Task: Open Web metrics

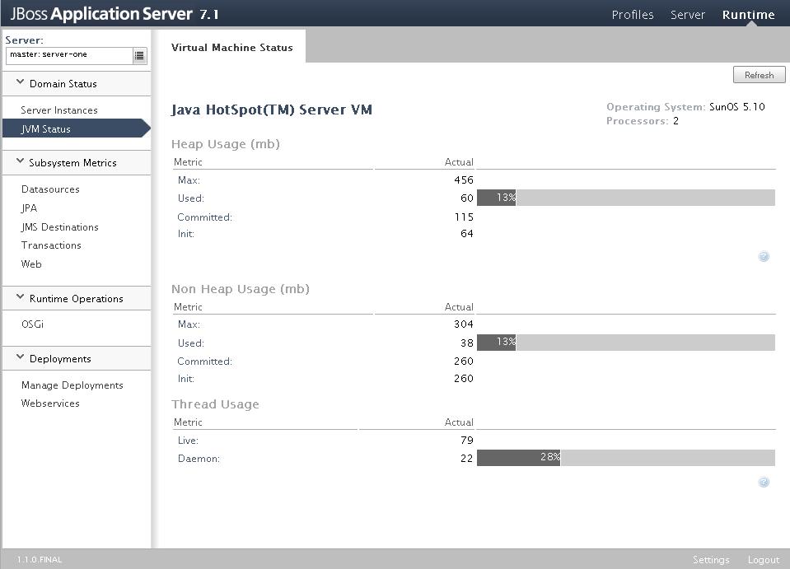Action: pos(31,264)
